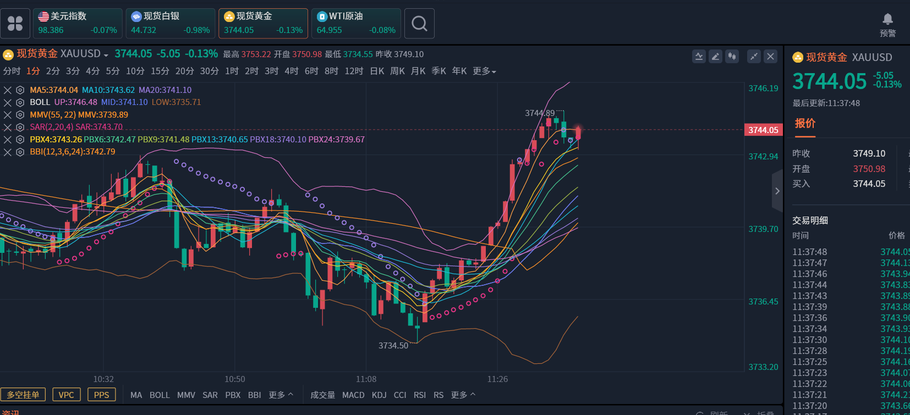Viewport: 910px width, 415px height.
Task: Open settings gear for PBX4 indicator row
Action: [x=20, y=140]
